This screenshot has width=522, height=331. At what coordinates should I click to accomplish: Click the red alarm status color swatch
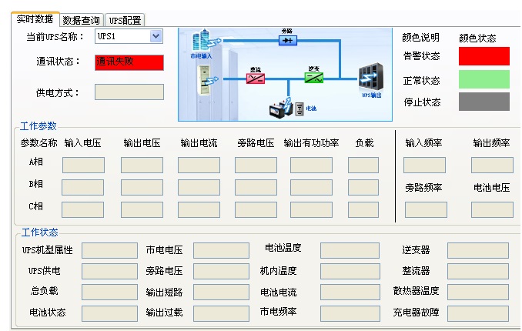click(484, 56)
